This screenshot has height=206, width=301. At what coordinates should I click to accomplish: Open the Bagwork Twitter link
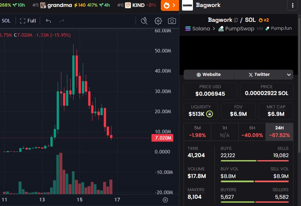point(259,75)
